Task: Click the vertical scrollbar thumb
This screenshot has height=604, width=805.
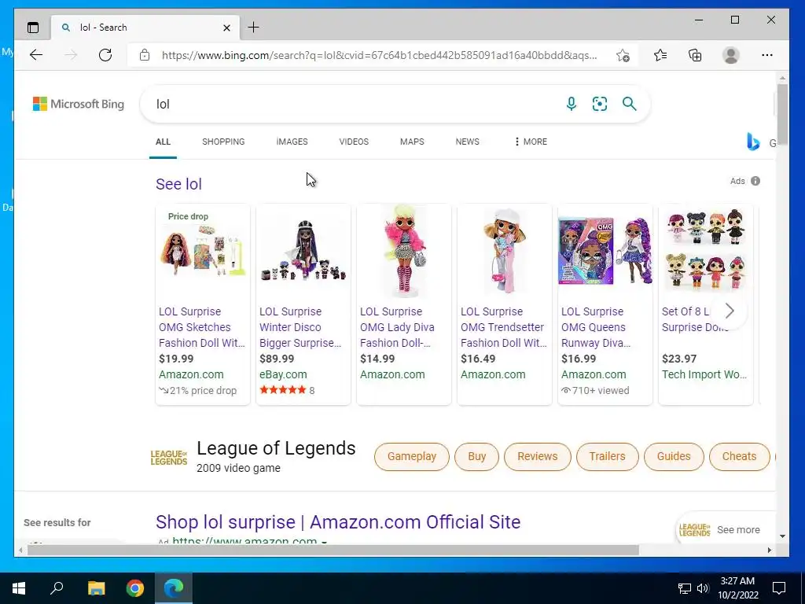Action: 782,115
